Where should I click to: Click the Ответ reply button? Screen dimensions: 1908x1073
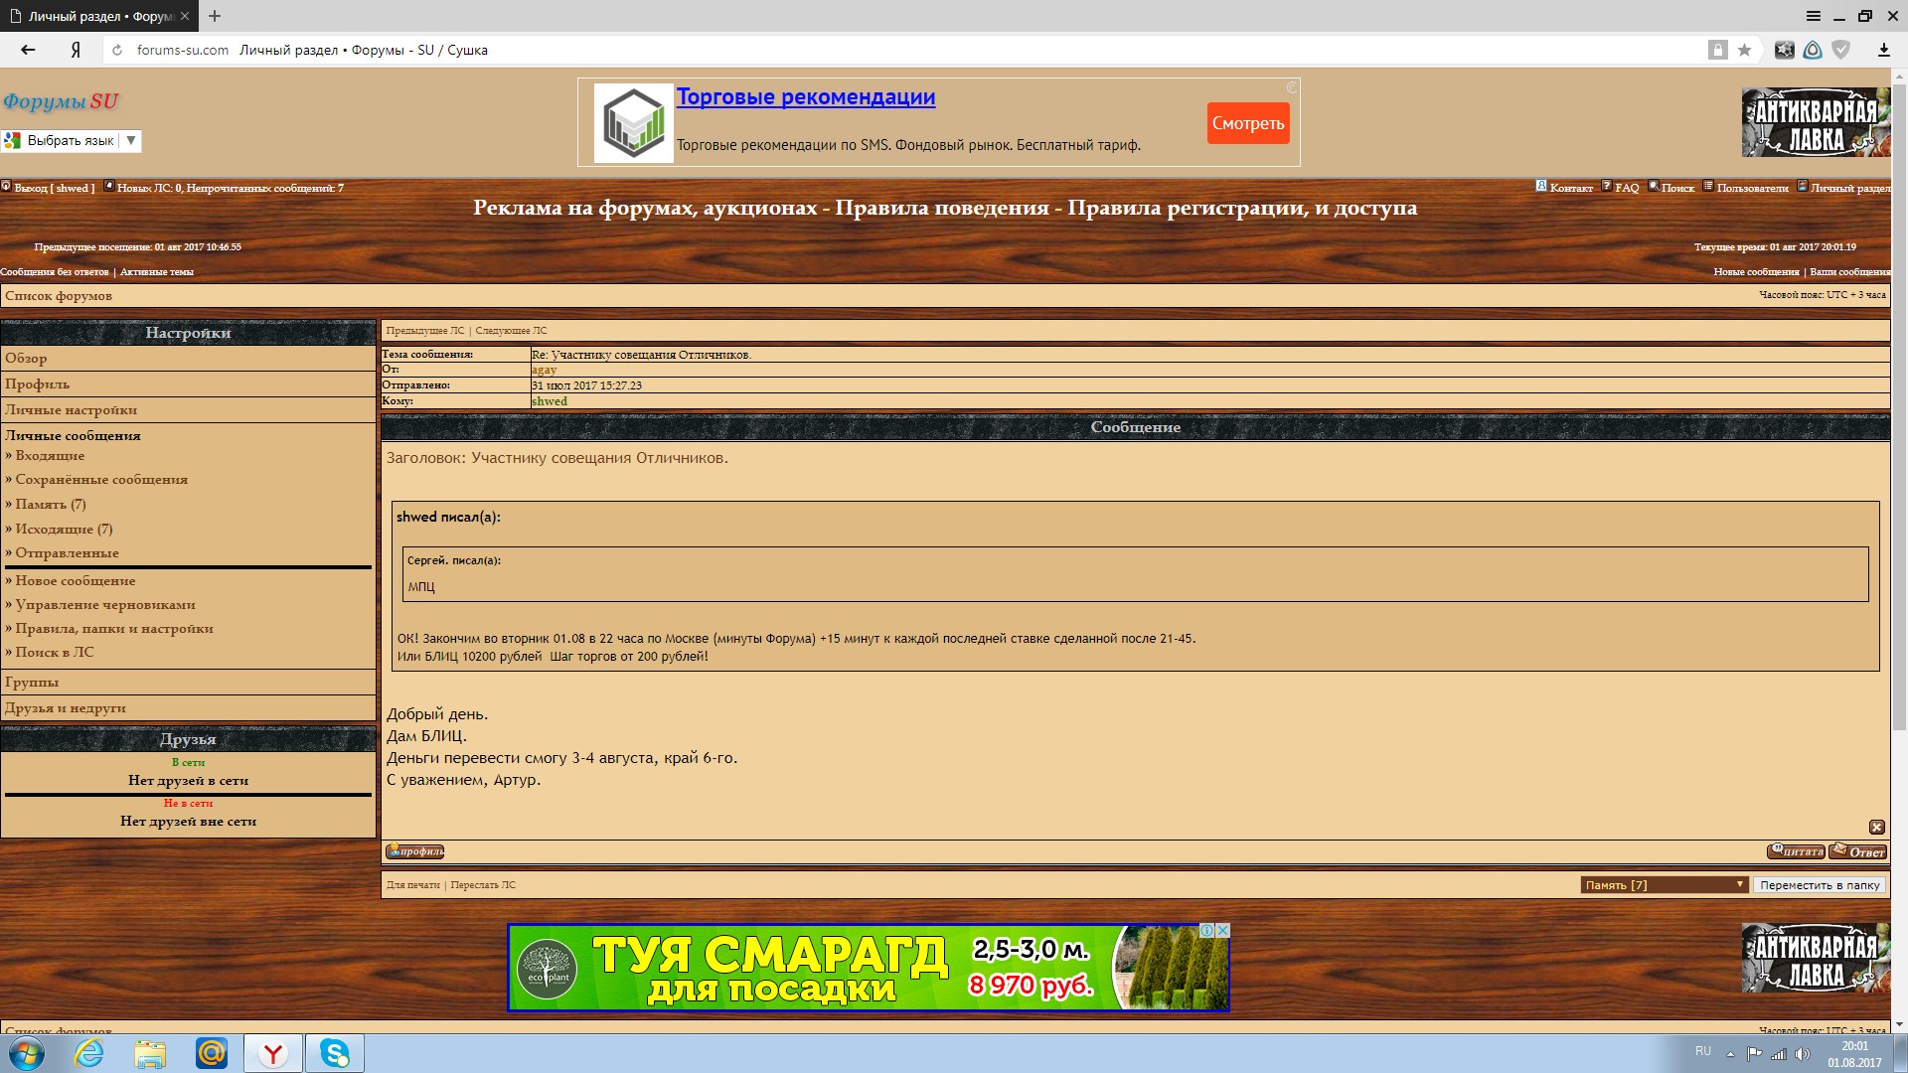[1857, 851]
